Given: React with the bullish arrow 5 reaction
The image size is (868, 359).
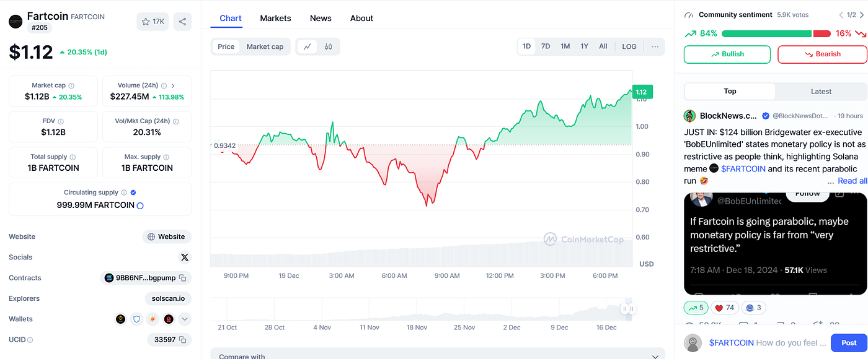Looking at the screenshot, I should [x=696, y=308].
